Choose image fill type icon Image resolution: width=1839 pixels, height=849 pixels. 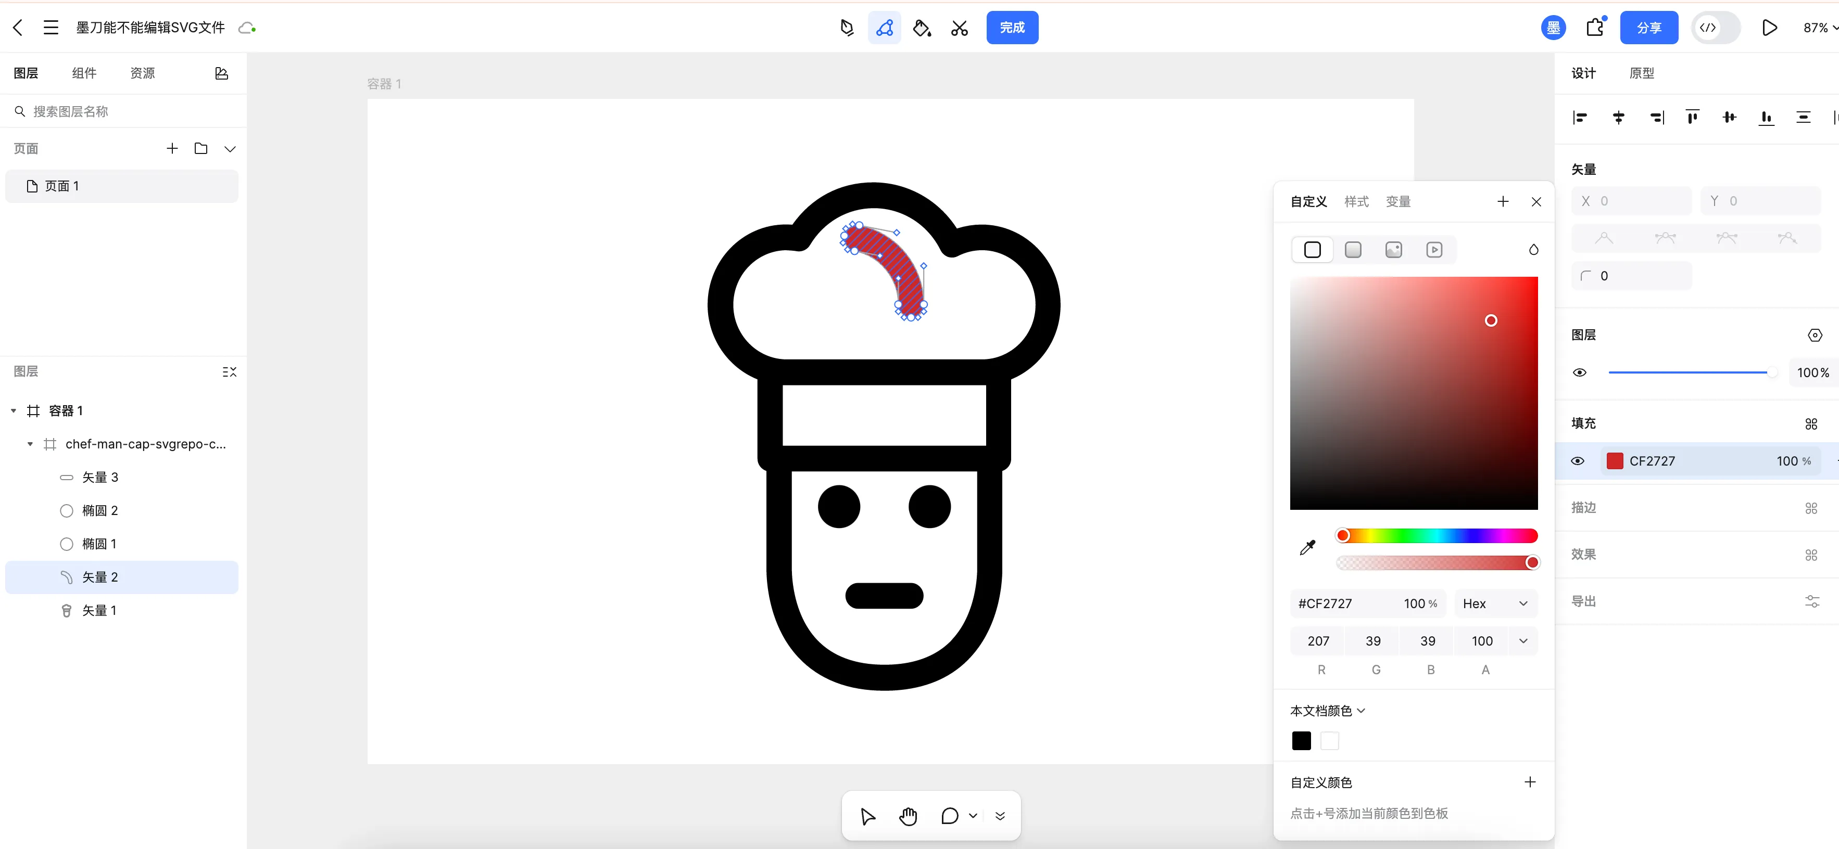[x=1393, y=250]
